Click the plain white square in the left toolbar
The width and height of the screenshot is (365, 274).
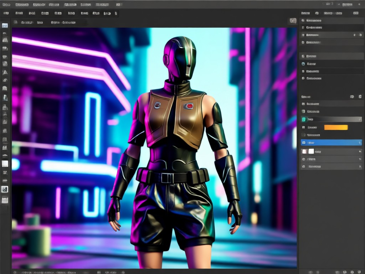[x=5, y=164]
